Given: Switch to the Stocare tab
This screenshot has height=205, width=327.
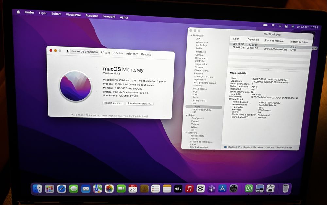Looking at the screenshot, I should [x=118, y=53].
